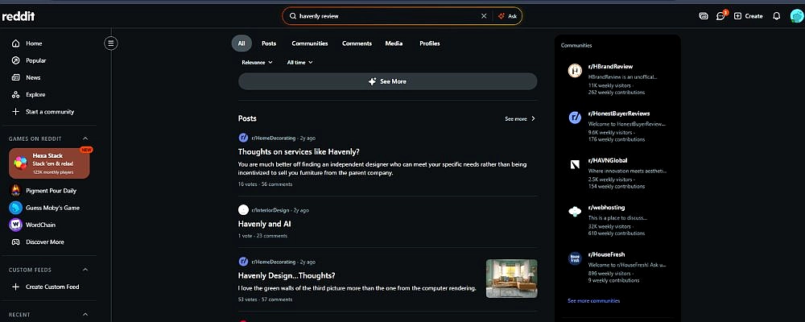805x322 pixels.
Task: Open r/webhosting community
Action: [606, 208]
